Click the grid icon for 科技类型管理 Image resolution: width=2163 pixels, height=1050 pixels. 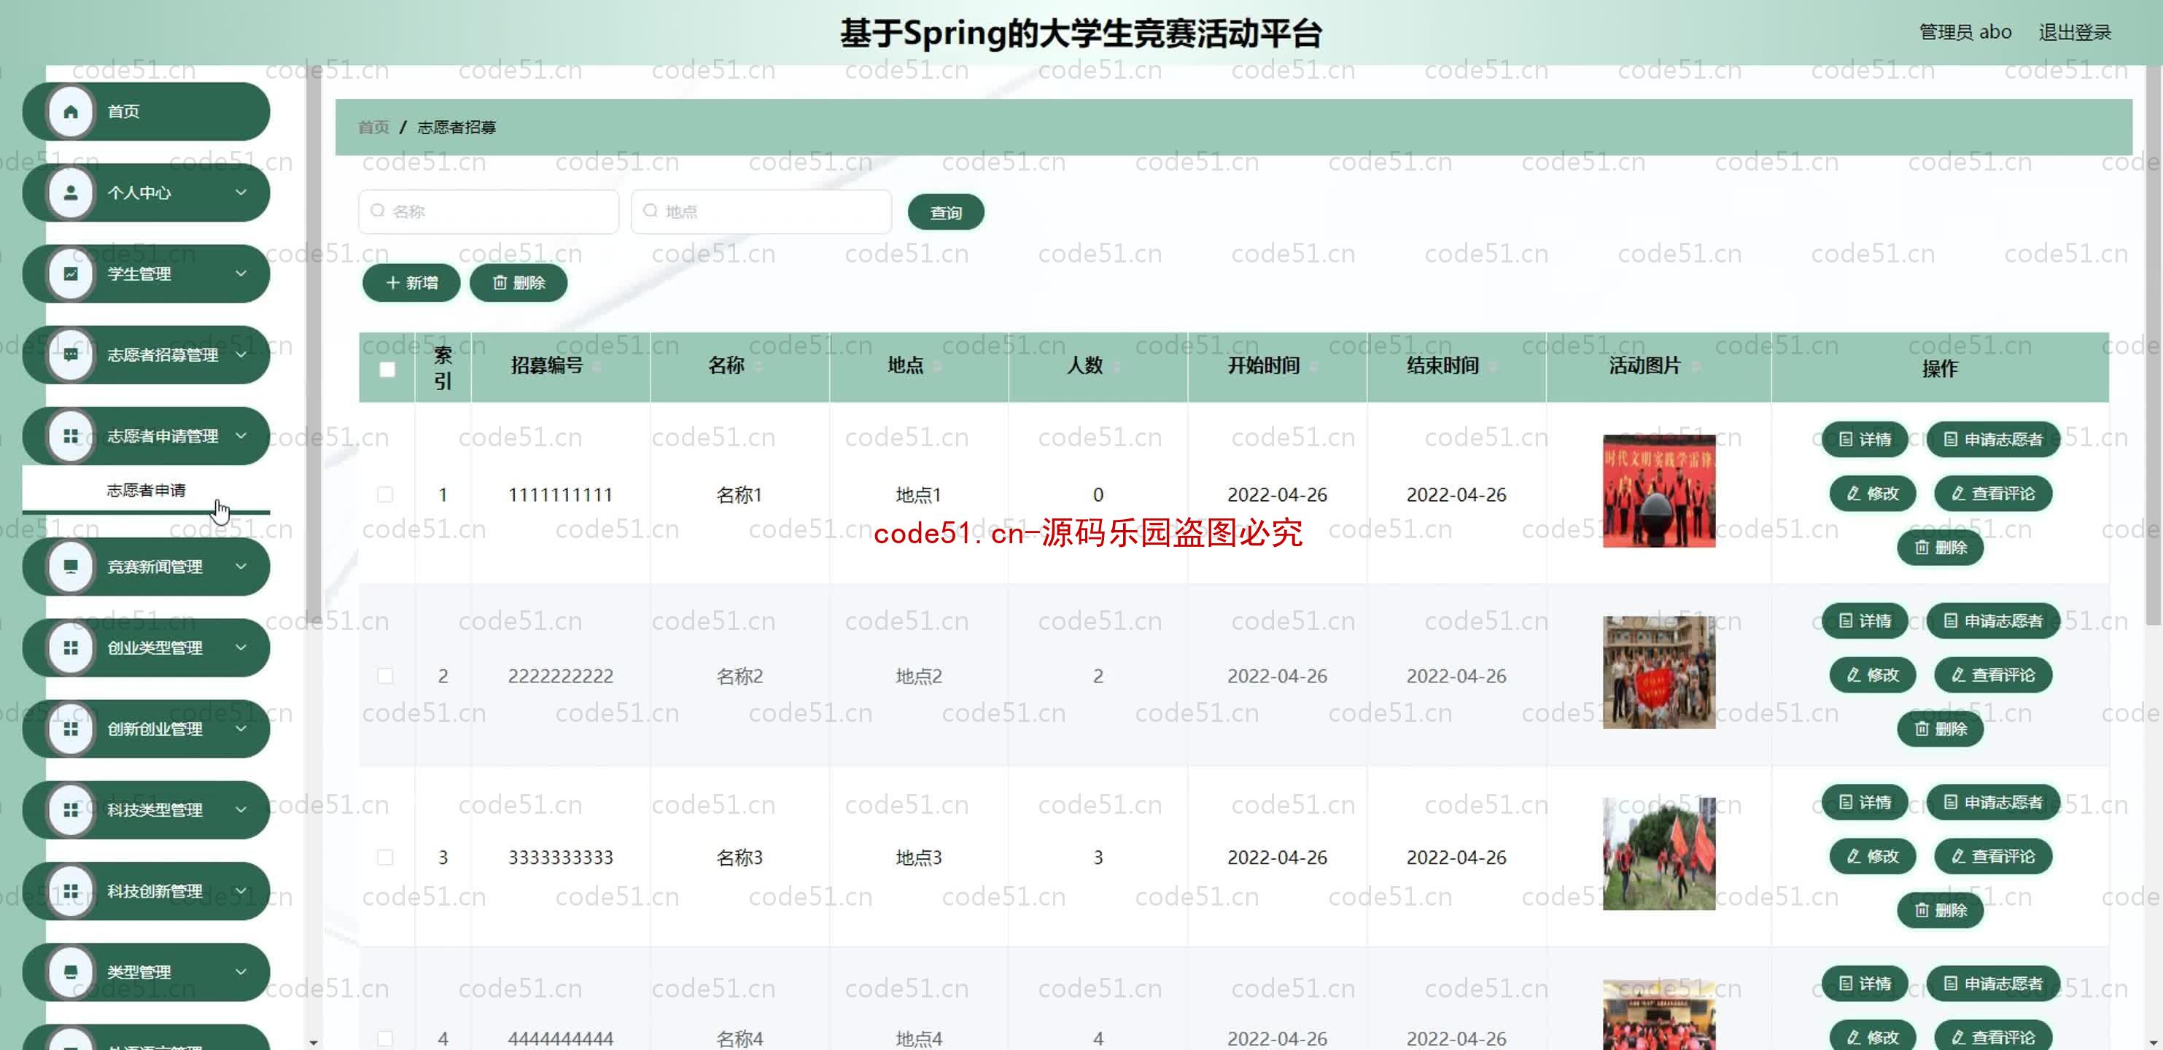tap(71, 810)
